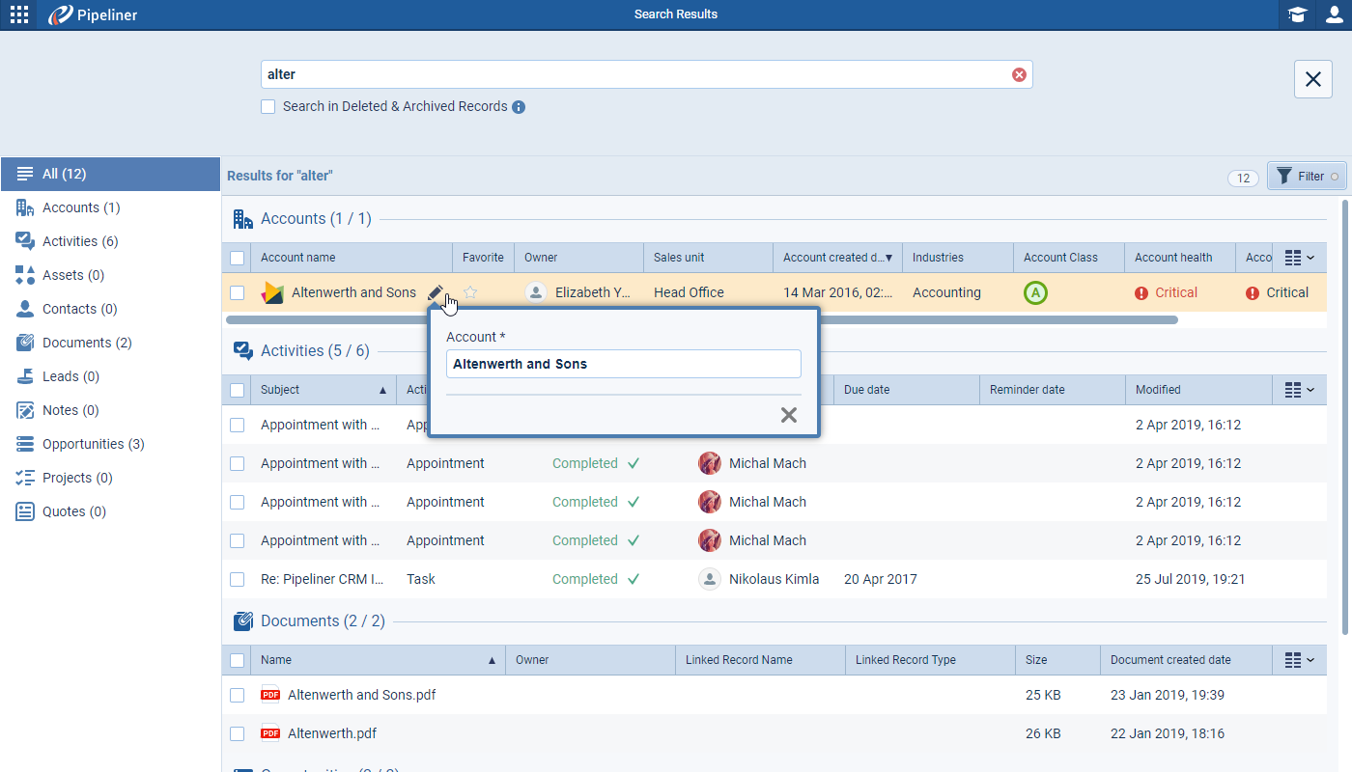Close the Account edit popup
The image size is (1352, 772).
click(x=788, y=415)
